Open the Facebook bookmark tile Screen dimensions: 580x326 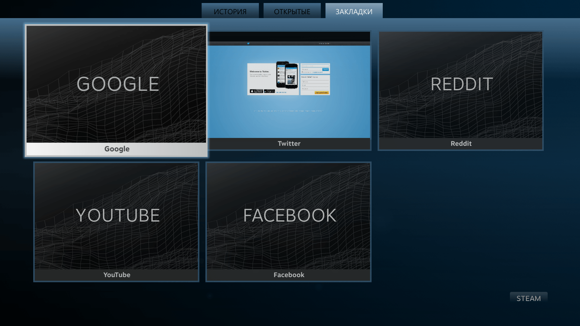[x=288, y=216]
